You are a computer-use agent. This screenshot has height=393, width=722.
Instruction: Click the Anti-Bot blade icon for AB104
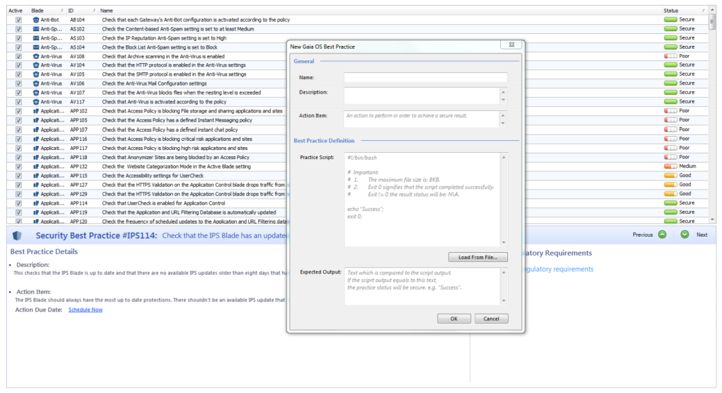tap(36, 19)
